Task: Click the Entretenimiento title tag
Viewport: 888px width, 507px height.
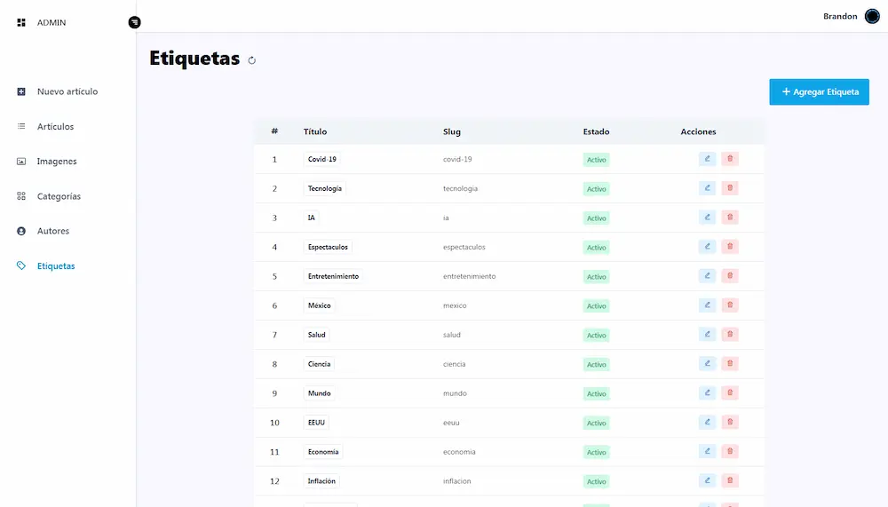Action: tap(333, 276)
